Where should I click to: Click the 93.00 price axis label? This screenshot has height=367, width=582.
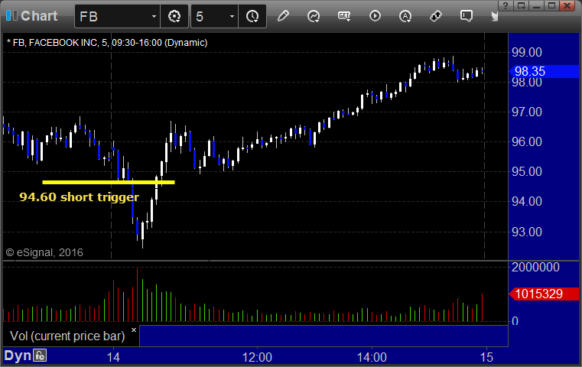(x=527, y=232)
